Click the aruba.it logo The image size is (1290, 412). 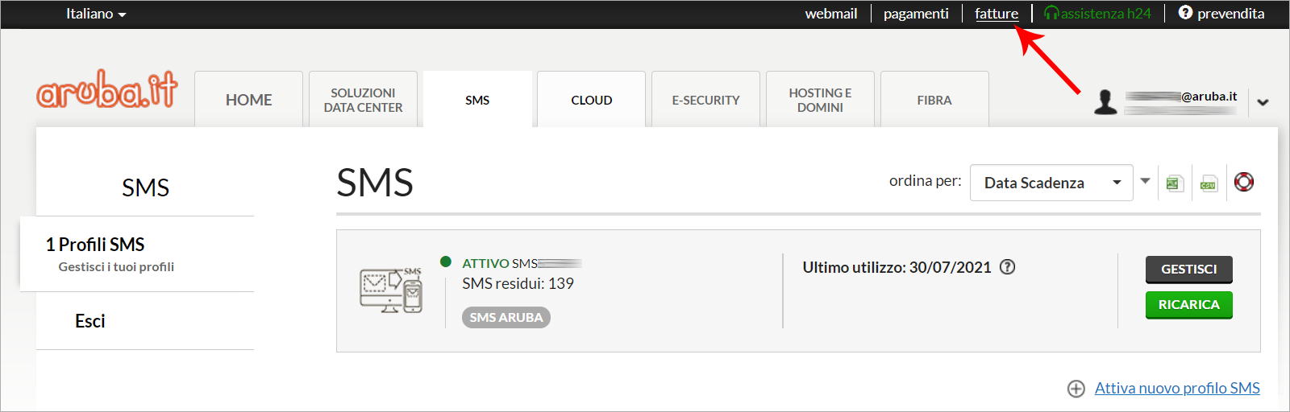pyautogui.click(x=107, y=90)
